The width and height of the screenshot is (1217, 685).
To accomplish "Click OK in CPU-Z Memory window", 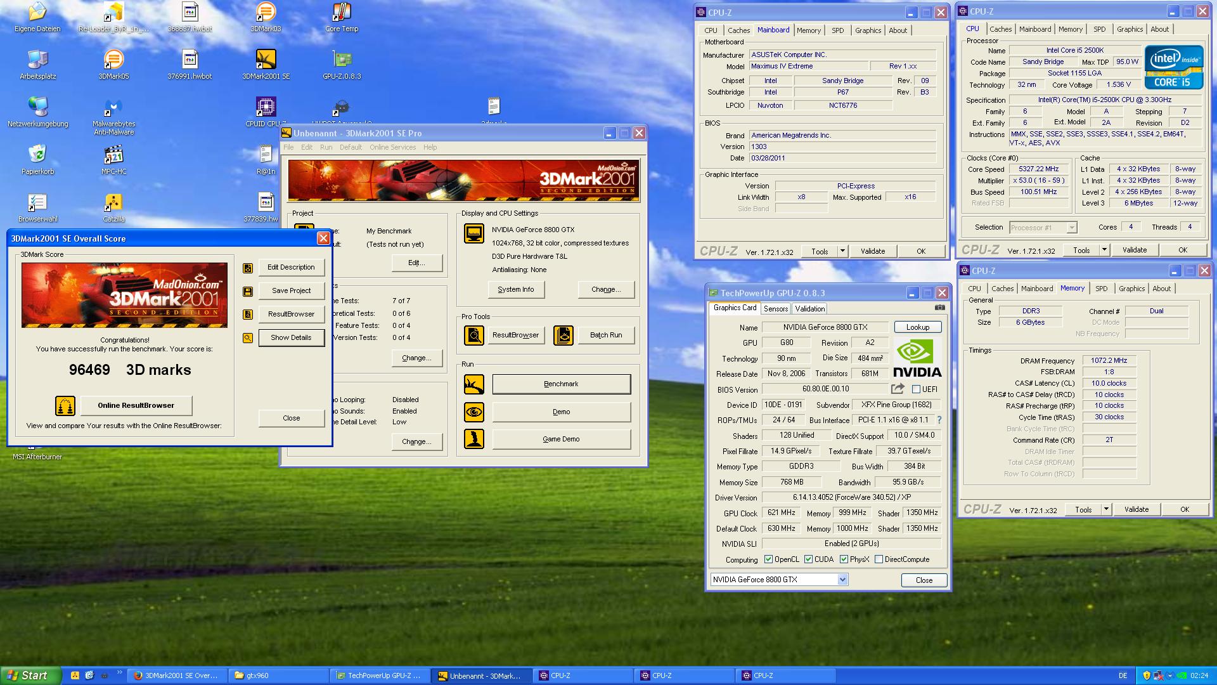I will tap(1184, 509).
